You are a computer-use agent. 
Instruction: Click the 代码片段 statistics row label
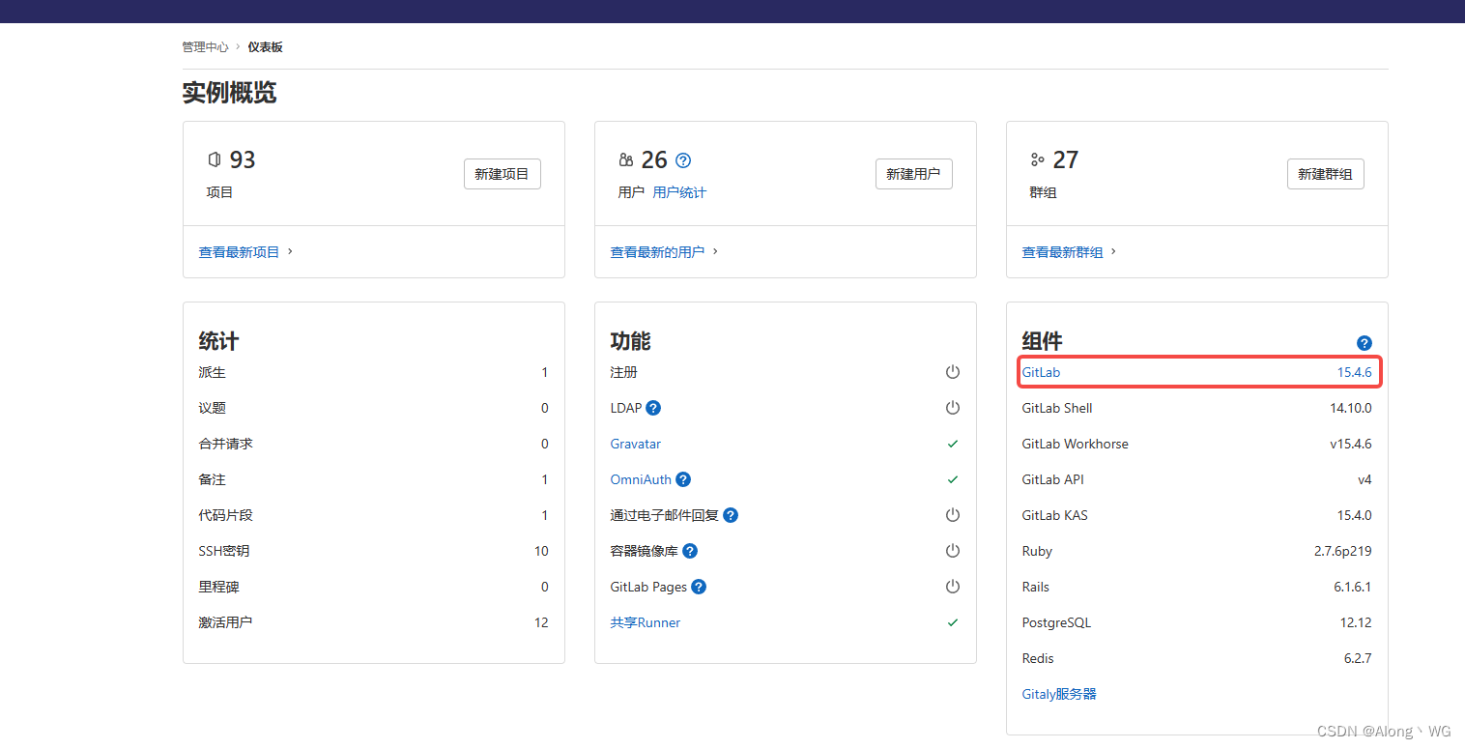tap(226, 515)
